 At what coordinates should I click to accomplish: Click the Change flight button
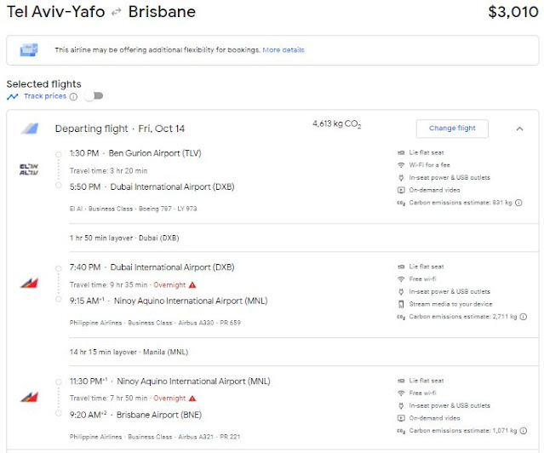click(x=452, y=129)
